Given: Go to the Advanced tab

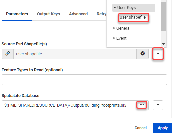Looking at the screenshot, I should [x=78, y=14].
